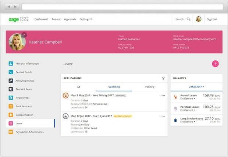Open the Approvals menu

click(70, 19)
